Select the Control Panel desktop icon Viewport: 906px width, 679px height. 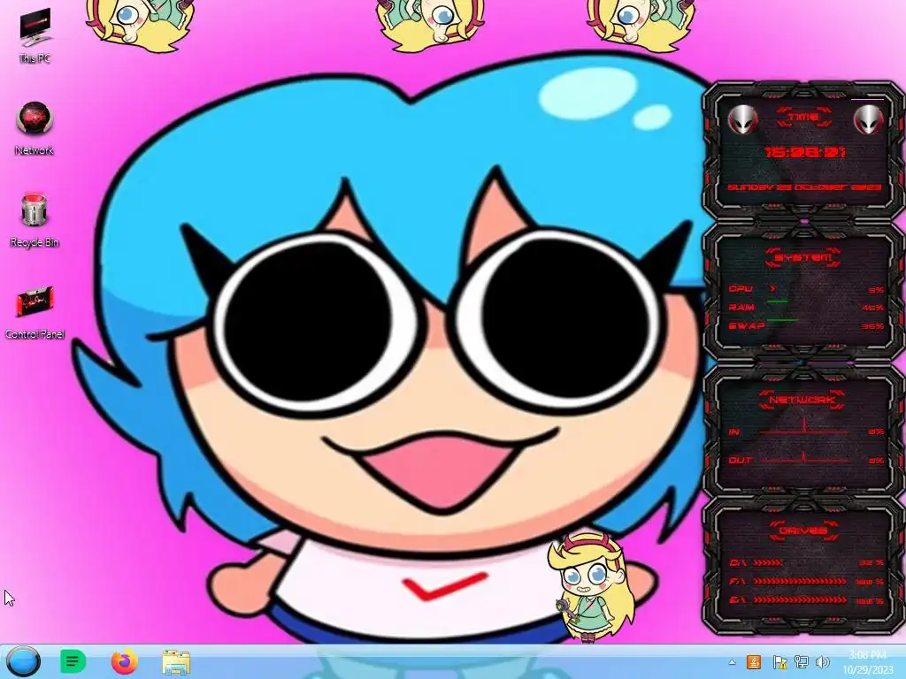coord(35,312)
